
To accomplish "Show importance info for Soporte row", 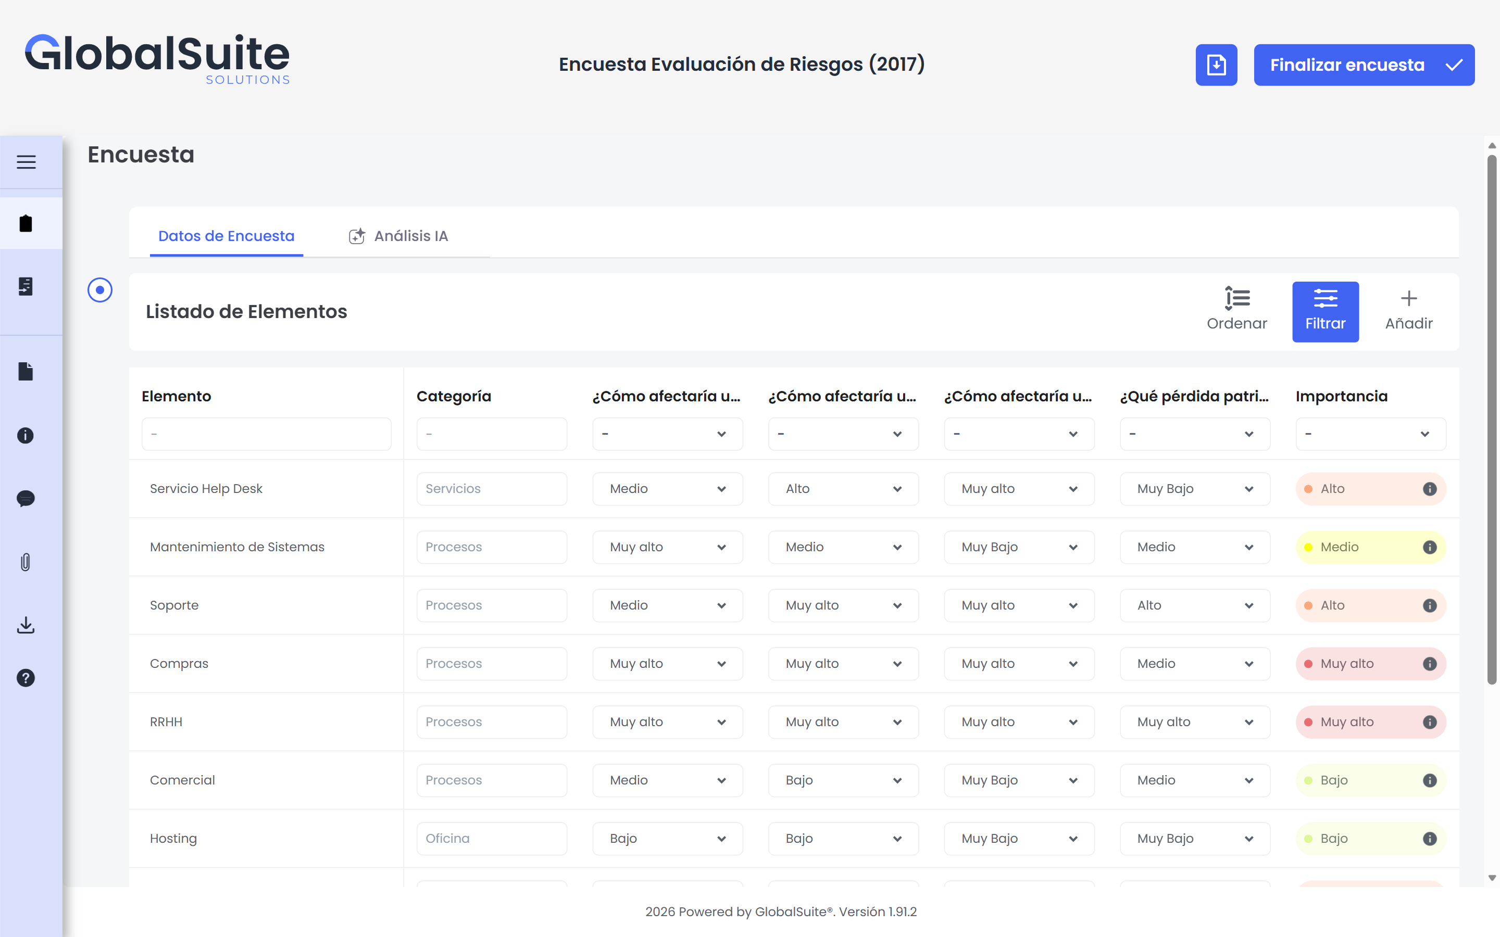I will pyautogui.click(x=1430, y=605).
